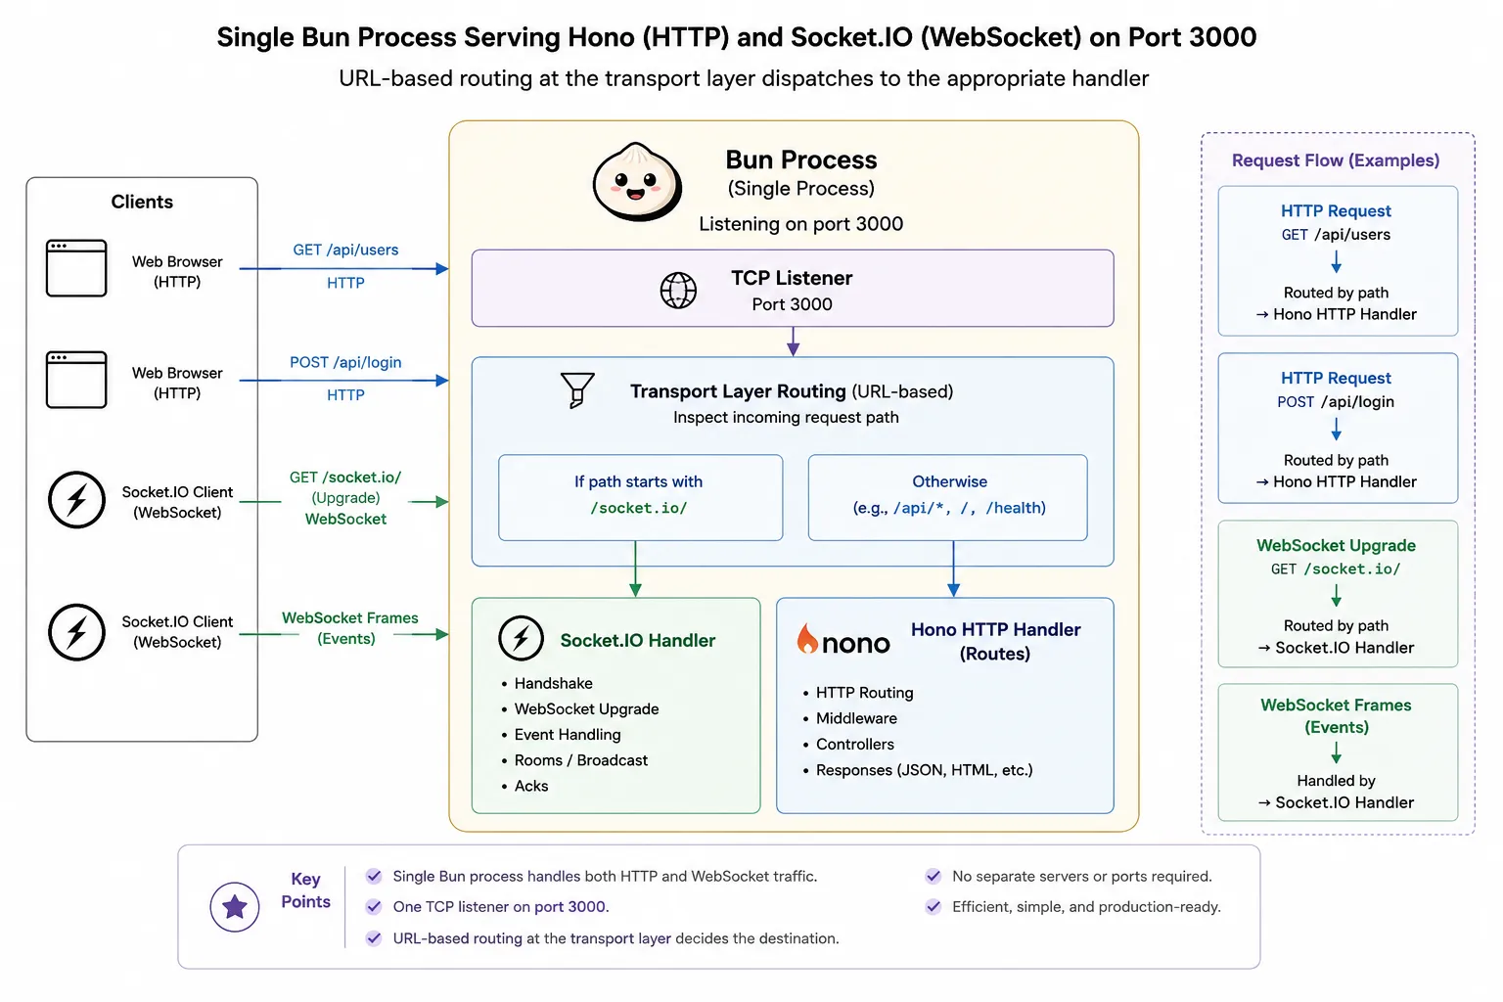Click the 'Otherwise' routing condition box
The image size is (1503, 1002).
(947, 497)
